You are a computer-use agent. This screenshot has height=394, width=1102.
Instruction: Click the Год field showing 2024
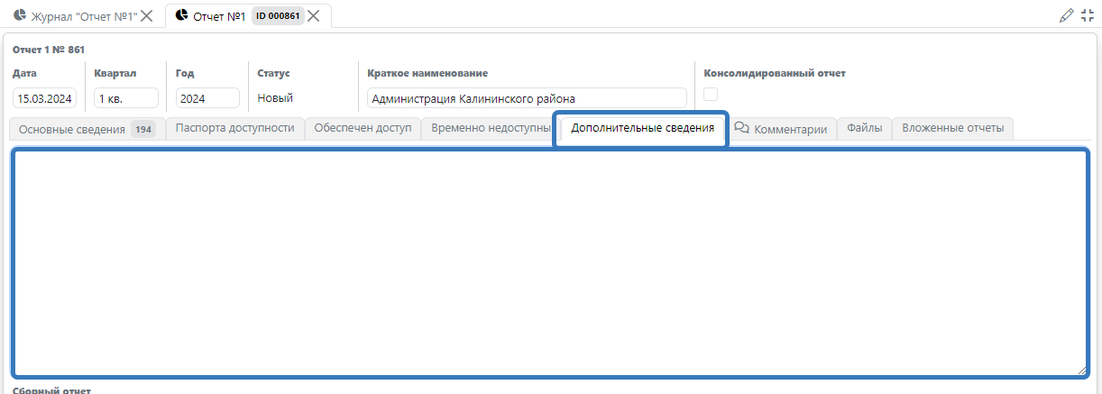pyautogui.click(x=207, y=98)
